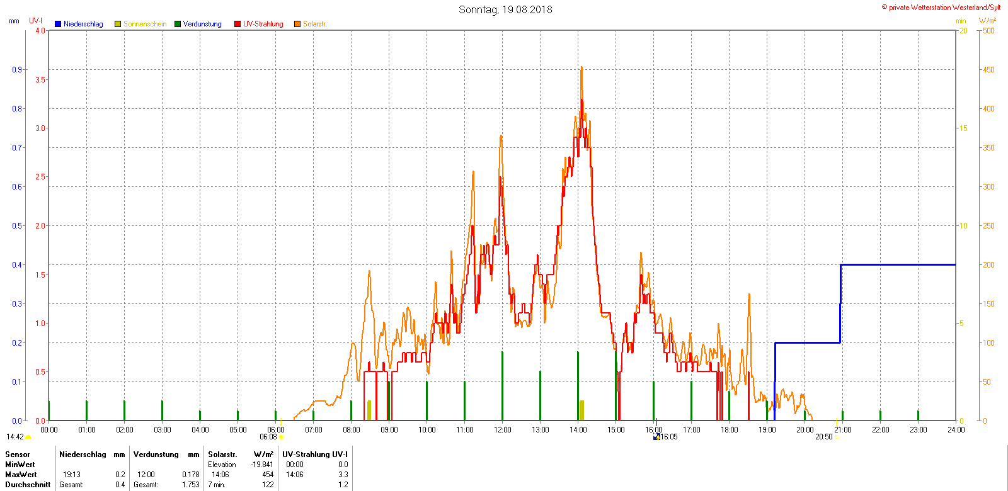This screenshot has height=491, width=1008.
Task: Click the yellow min axis unit label
Action: (961, 21)
